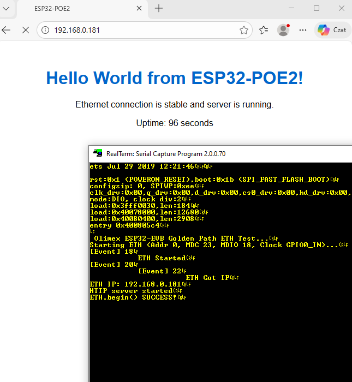
Task: Click the browser back arrow
Action: tap(6, 30)
